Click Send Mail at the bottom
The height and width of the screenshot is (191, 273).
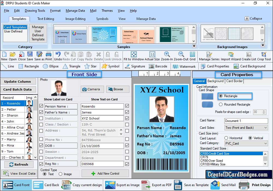[x=223, y=185]
